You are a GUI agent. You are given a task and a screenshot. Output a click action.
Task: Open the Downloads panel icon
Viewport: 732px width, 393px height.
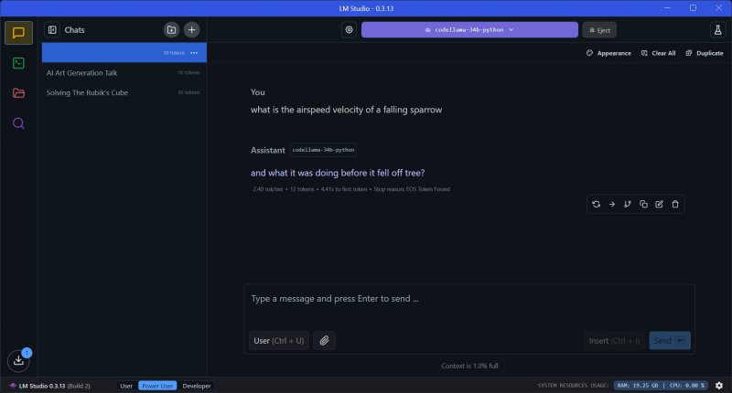click(x=18, y=360)
